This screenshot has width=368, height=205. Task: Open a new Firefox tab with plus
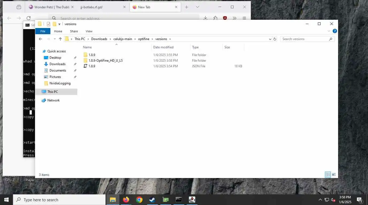(x=187, y=7)
